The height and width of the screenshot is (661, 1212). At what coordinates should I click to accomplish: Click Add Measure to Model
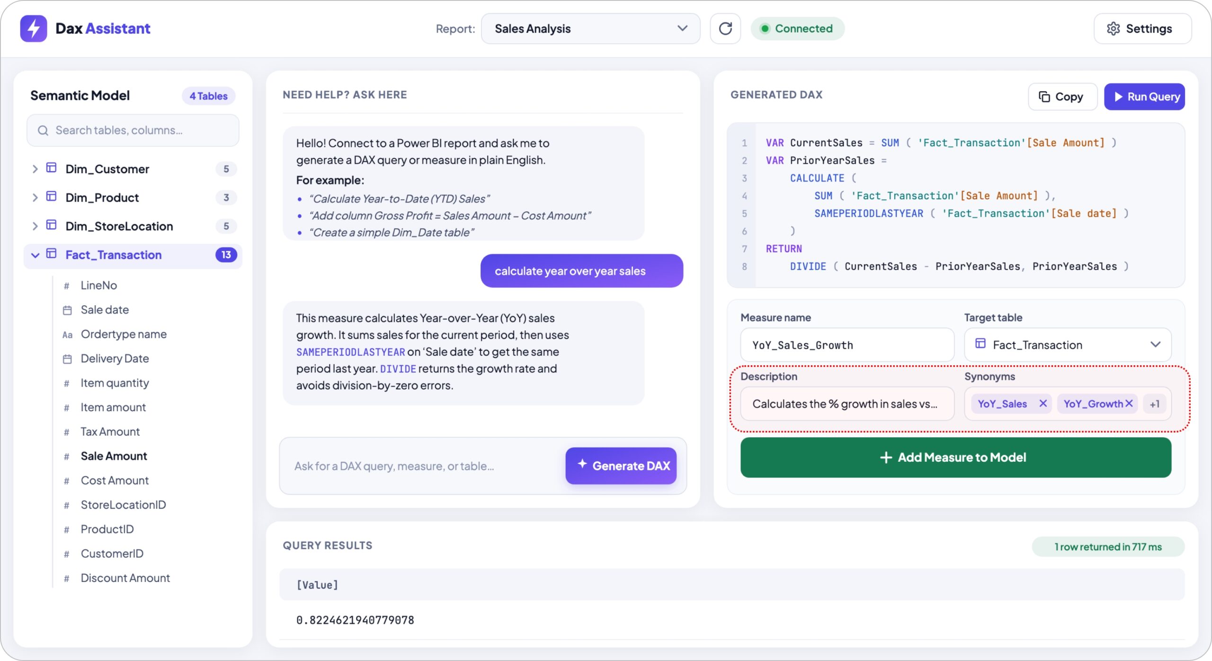click(956, 458)
